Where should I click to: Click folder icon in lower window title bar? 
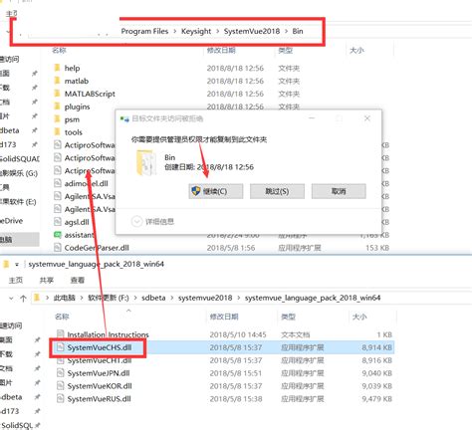pyautogui.click(x=6, y=264)
